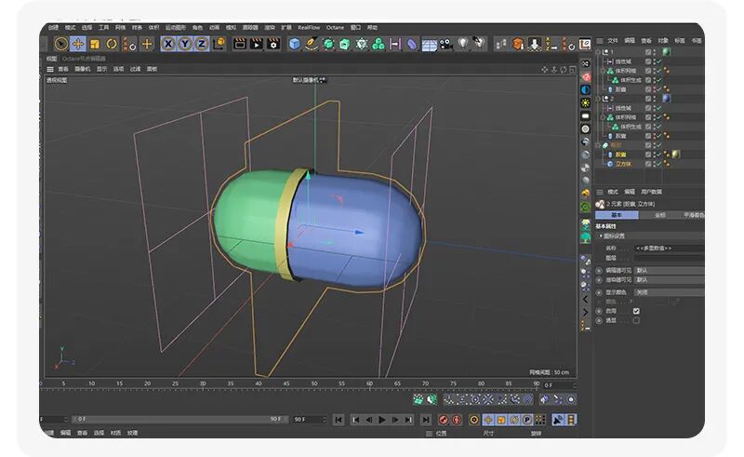Activate the Scale tool in top toolbar
The image size is (744, 457).
(95, 44)
